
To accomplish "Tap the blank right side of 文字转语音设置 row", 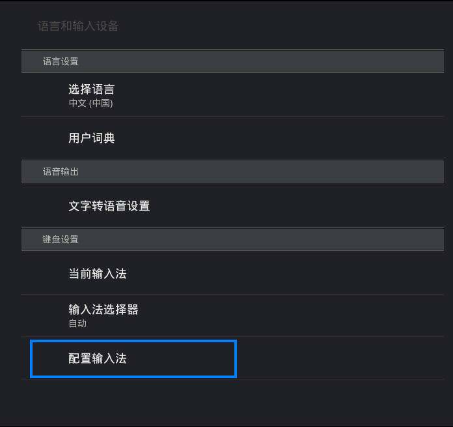I will [325, 206].
